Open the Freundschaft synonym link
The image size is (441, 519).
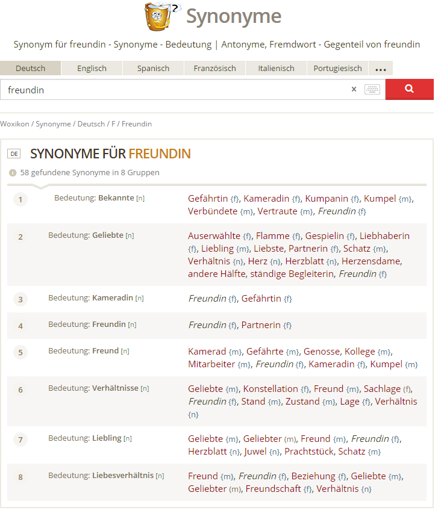click(x=273, y=489)
